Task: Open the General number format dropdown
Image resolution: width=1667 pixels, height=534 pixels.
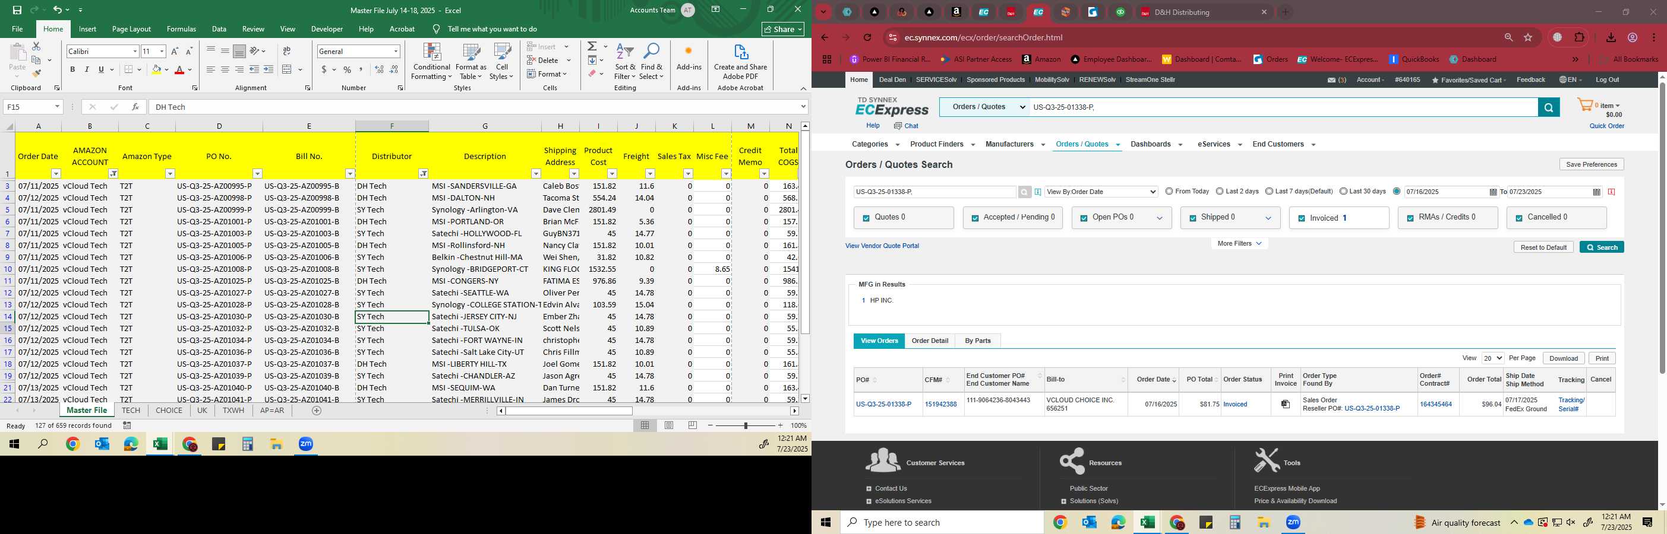Action: click(x=396, y=51)
